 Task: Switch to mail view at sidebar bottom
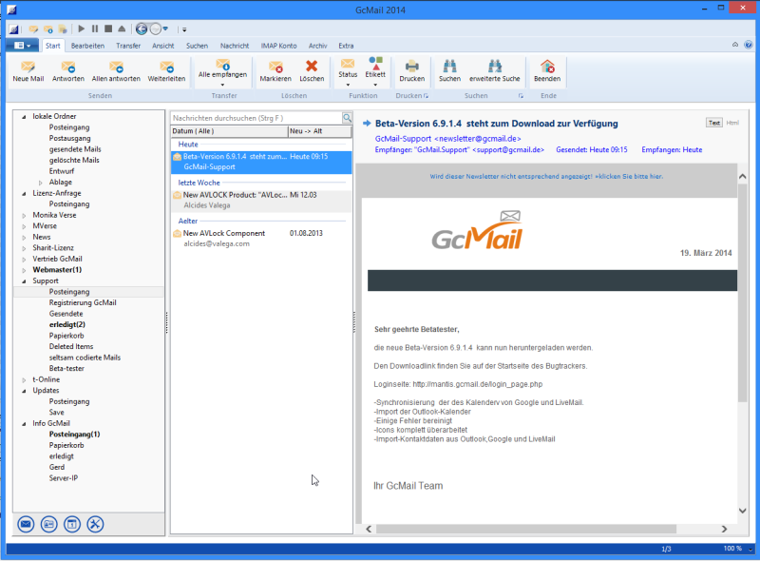coord(26,524)
